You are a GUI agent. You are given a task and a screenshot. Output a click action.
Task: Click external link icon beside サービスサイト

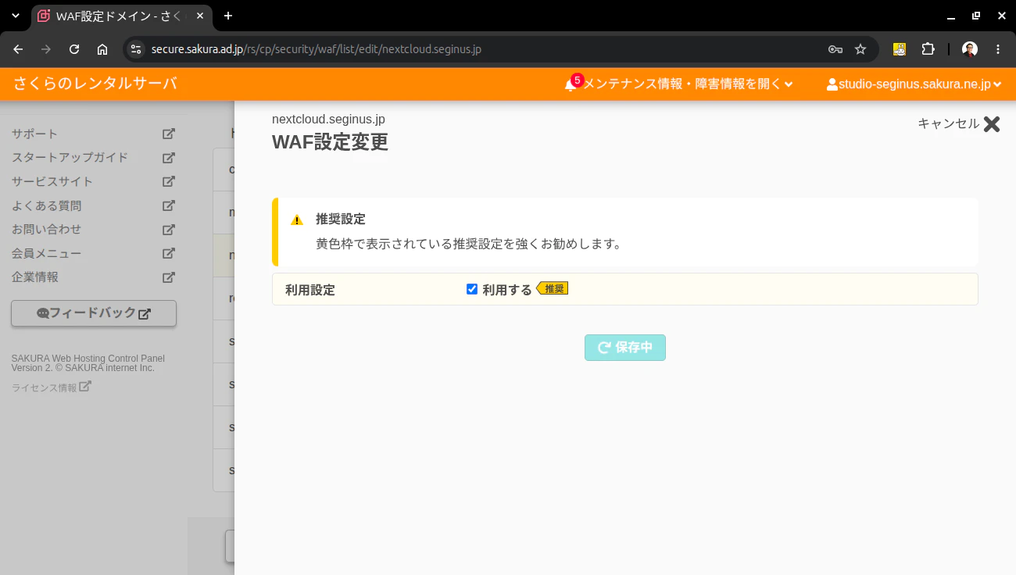168,181
